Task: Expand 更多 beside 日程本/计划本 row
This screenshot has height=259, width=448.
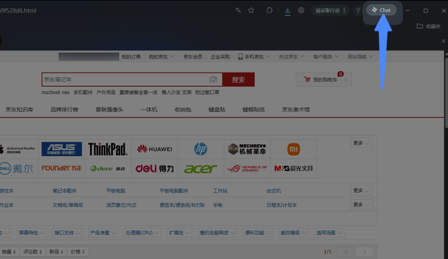Action: point(361,204)
